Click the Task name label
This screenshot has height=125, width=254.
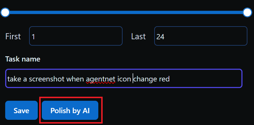[x=23, y=59]
